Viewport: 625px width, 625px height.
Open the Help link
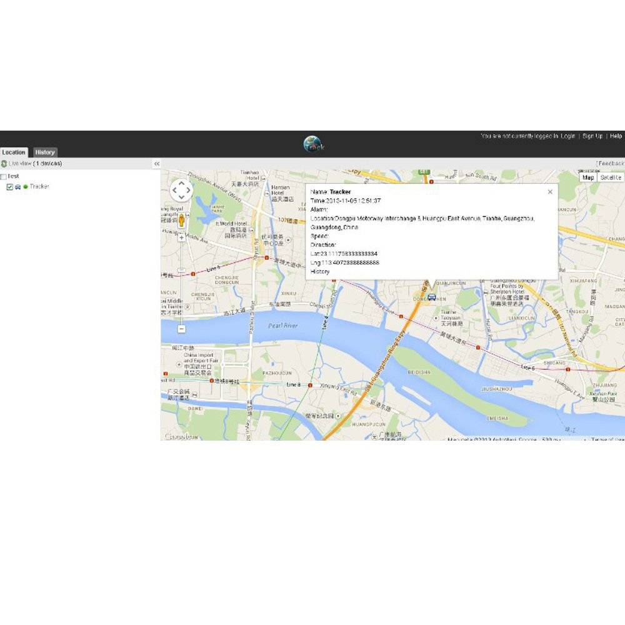pyautogui.click(x=616, y=136)
